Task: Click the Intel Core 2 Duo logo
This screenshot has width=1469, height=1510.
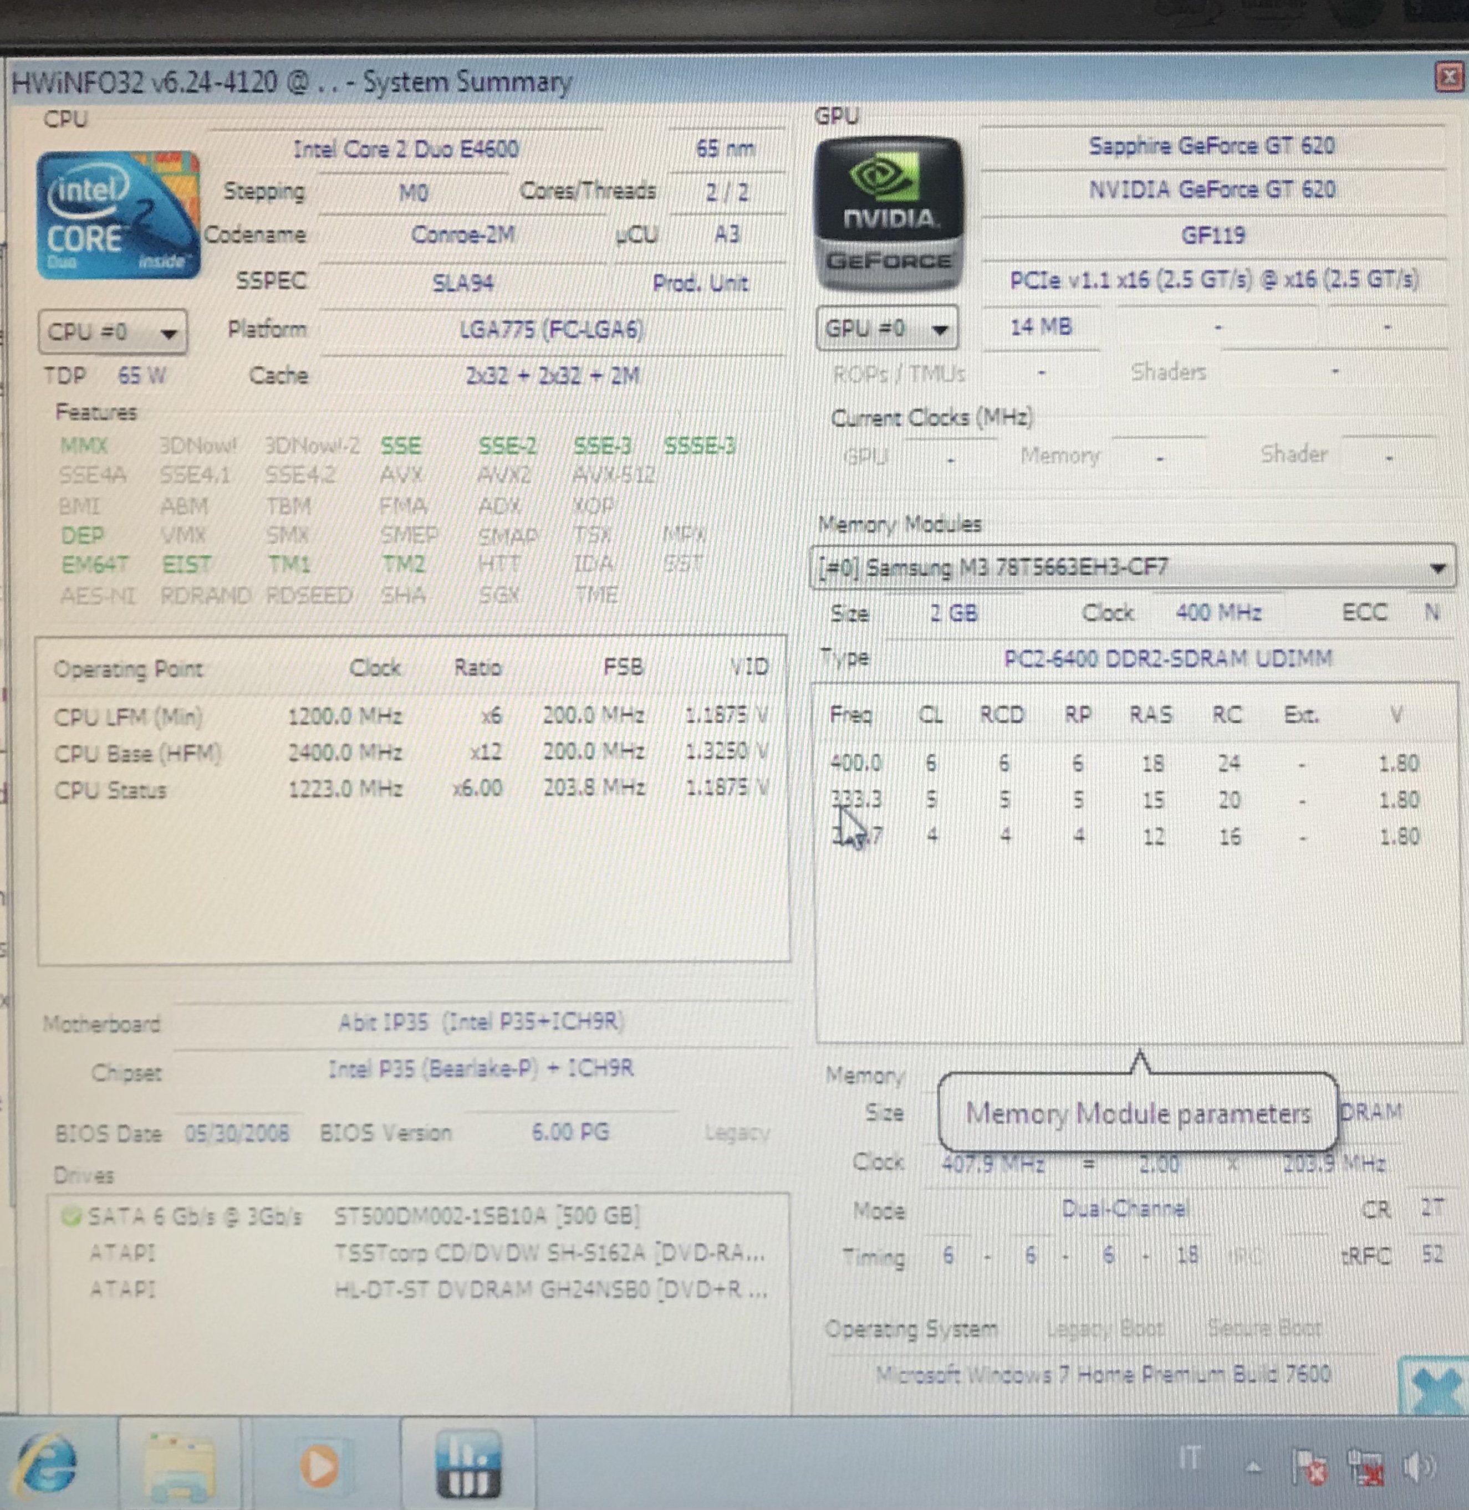Action: pyautogui.click(x=118, y=215)
